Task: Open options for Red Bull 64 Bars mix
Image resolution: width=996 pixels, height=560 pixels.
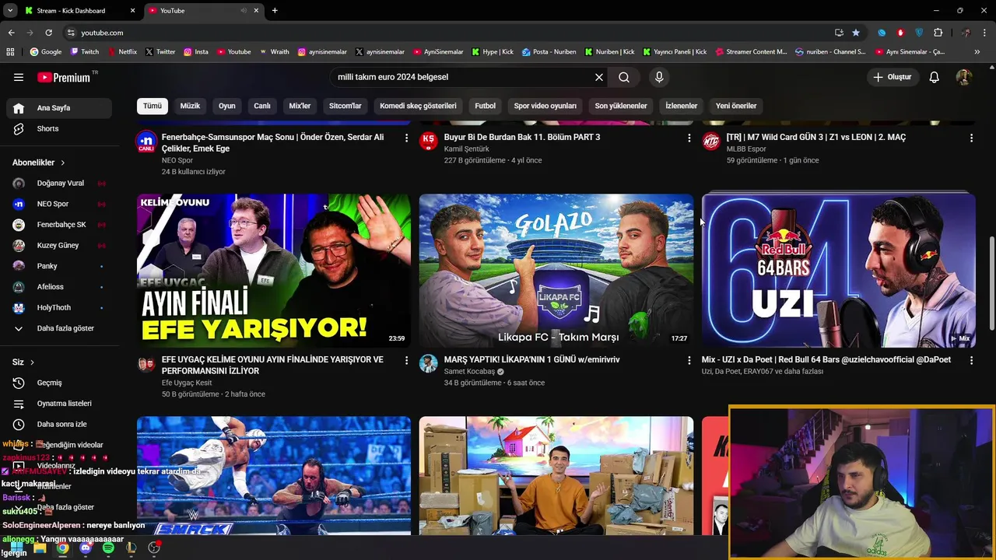Action: [971, 360]
